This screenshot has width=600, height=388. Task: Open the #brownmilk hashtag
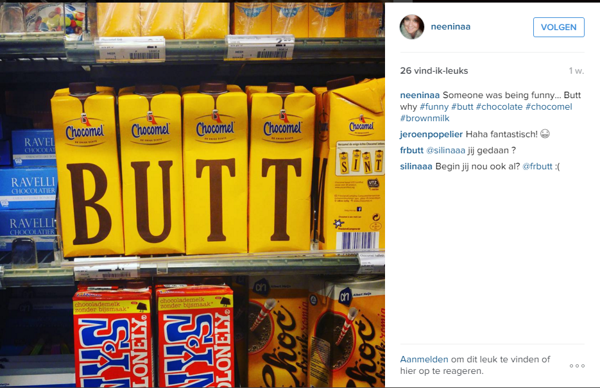click(x=425, y=118)
